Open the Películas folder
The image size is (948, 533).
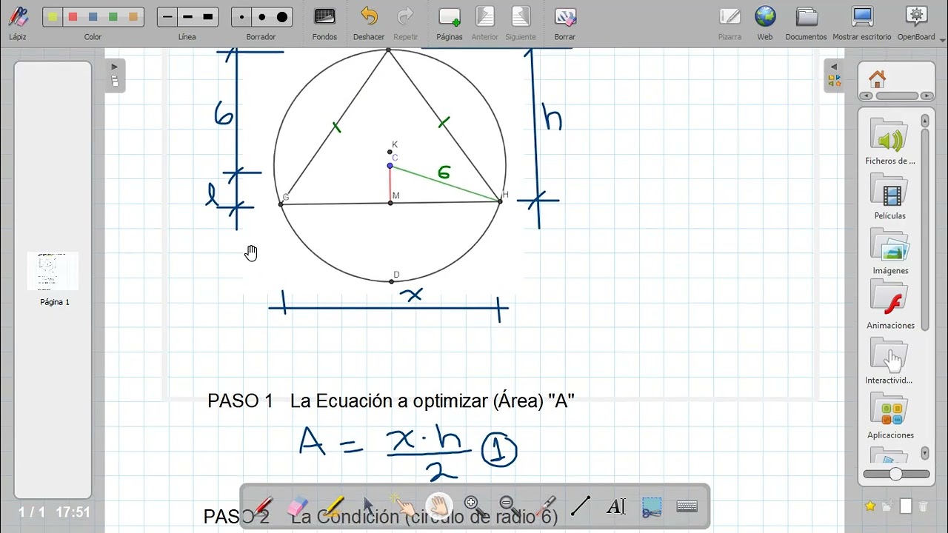pyautogui.click(x=889, y=195)
